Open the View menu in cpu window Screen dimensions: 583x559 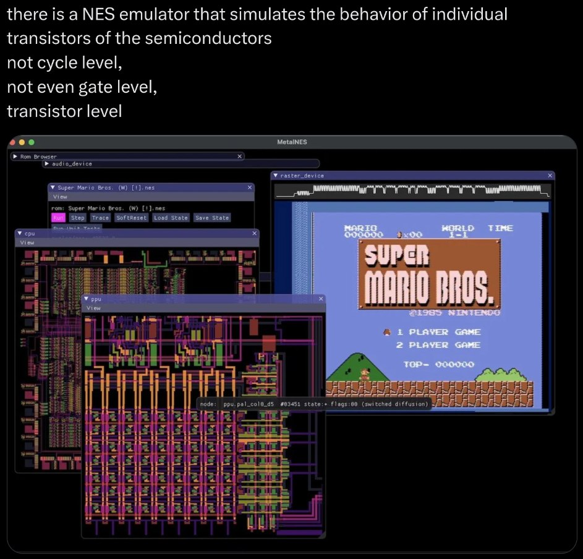pos(27,242)
